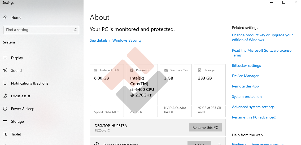Open Device Manager link

245,76
